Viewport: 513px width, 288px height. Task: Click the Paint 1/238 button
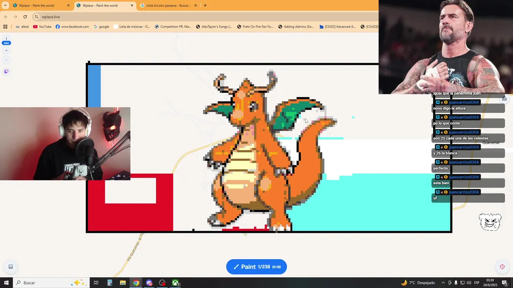click(x=256, y=267)
